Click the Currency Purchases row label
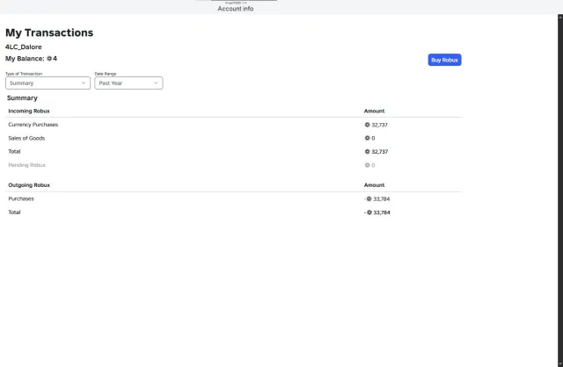Image resolution: width=563 pixels, height=367 pixels. (x=33, y=125)
